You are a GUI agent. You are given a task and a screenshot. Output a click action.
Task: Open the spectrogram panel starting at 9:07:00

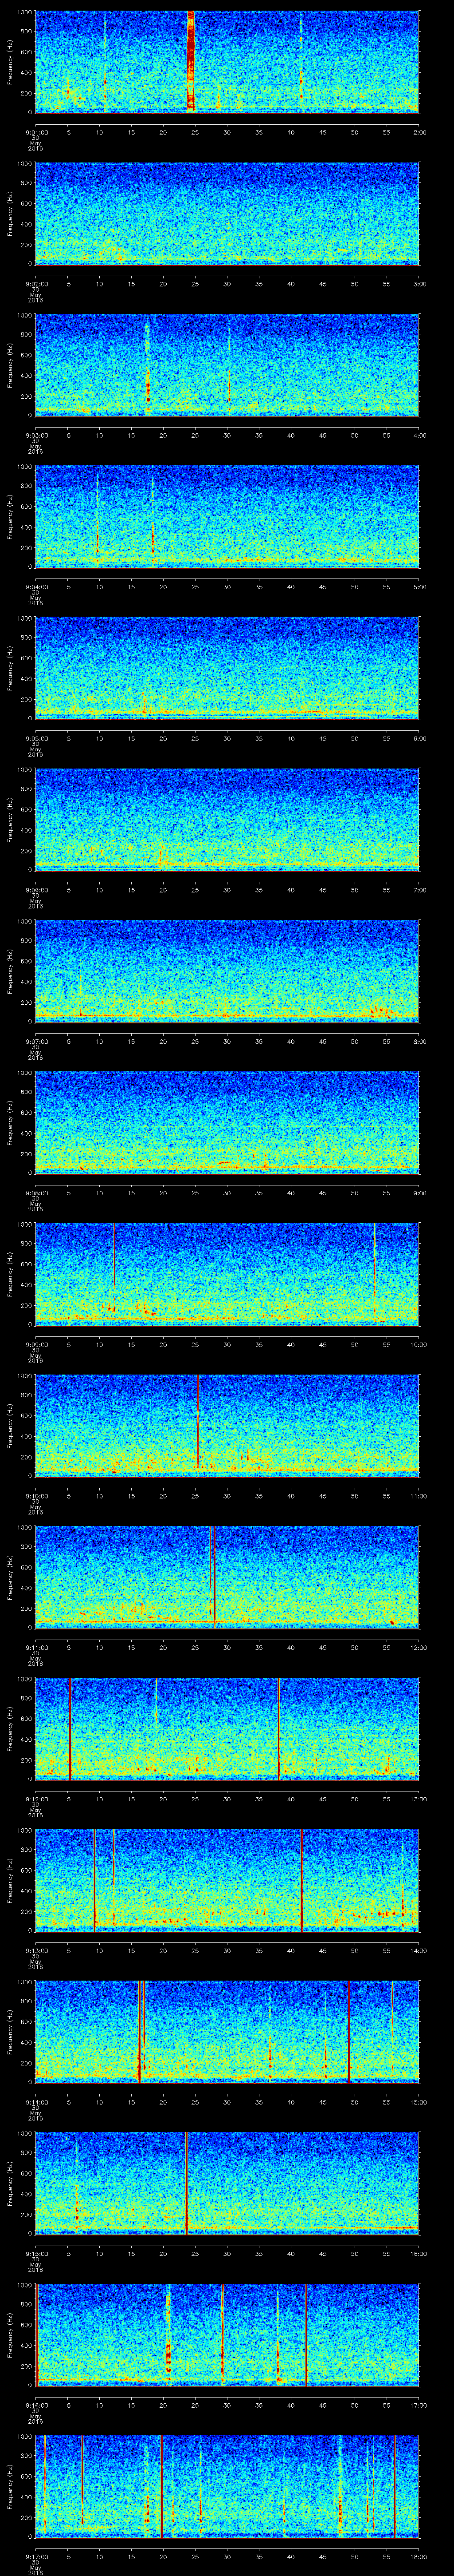(x=227, y=972)
